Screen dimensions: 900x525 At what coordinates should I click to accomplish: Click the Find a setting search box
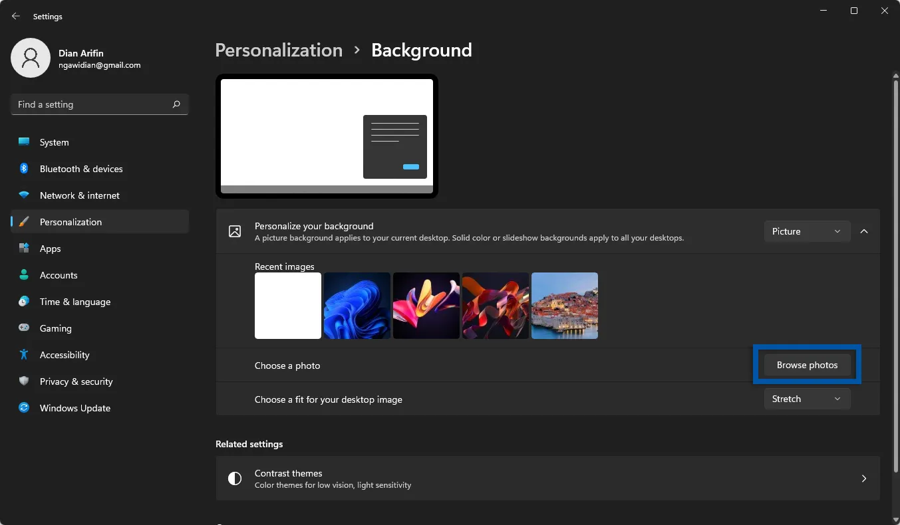pyautogui.click(x=93, y=104)
